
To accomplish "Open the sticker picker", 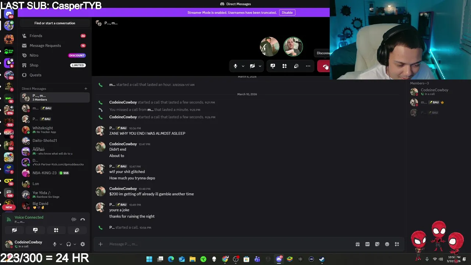I will pyautogui.click(x=377, y=244).
